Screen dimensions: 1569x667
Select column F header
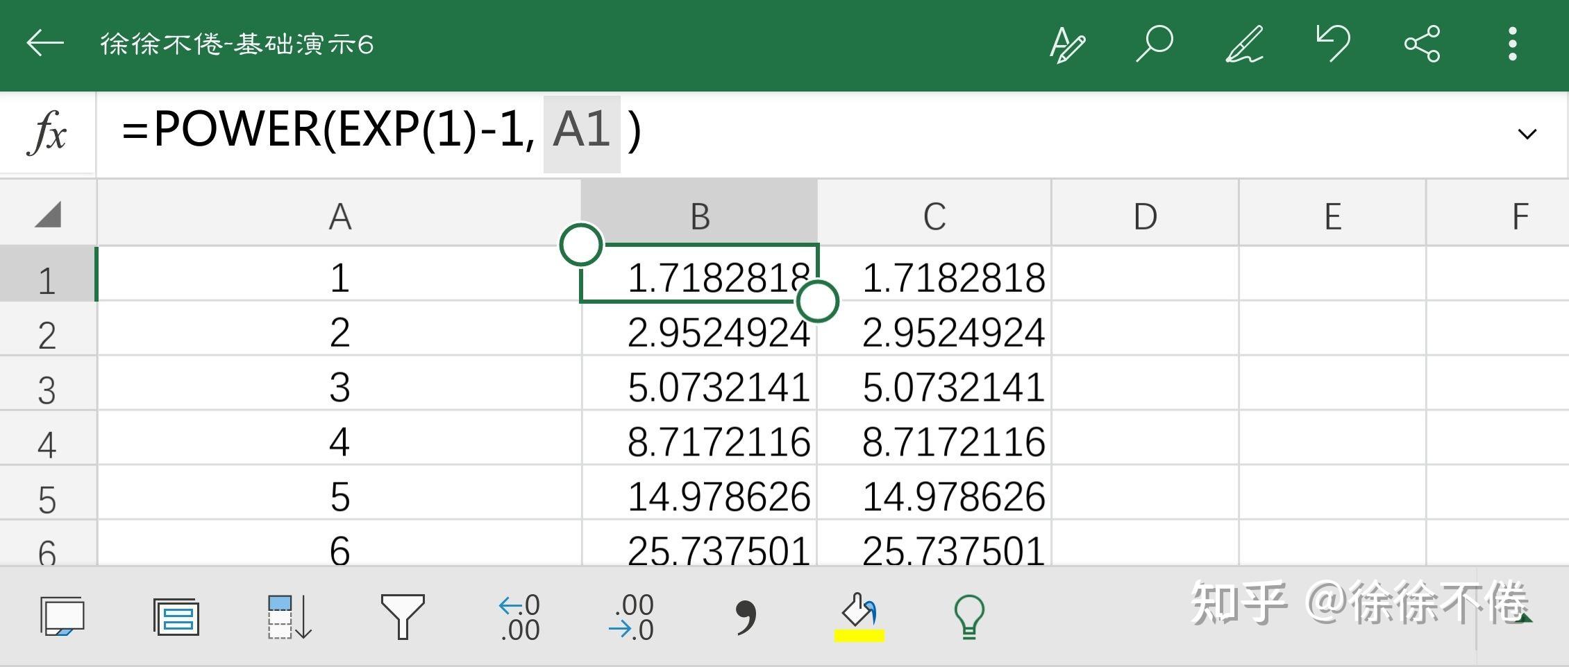pos(1498,214)
